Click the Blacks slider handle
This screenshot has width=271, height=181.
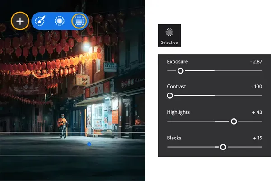223,147
